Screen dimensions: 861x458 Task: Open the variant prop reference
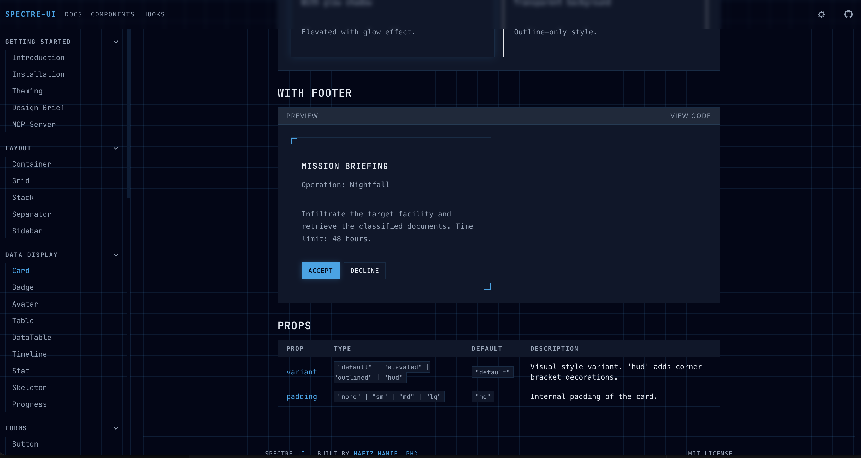pos(302,372)
